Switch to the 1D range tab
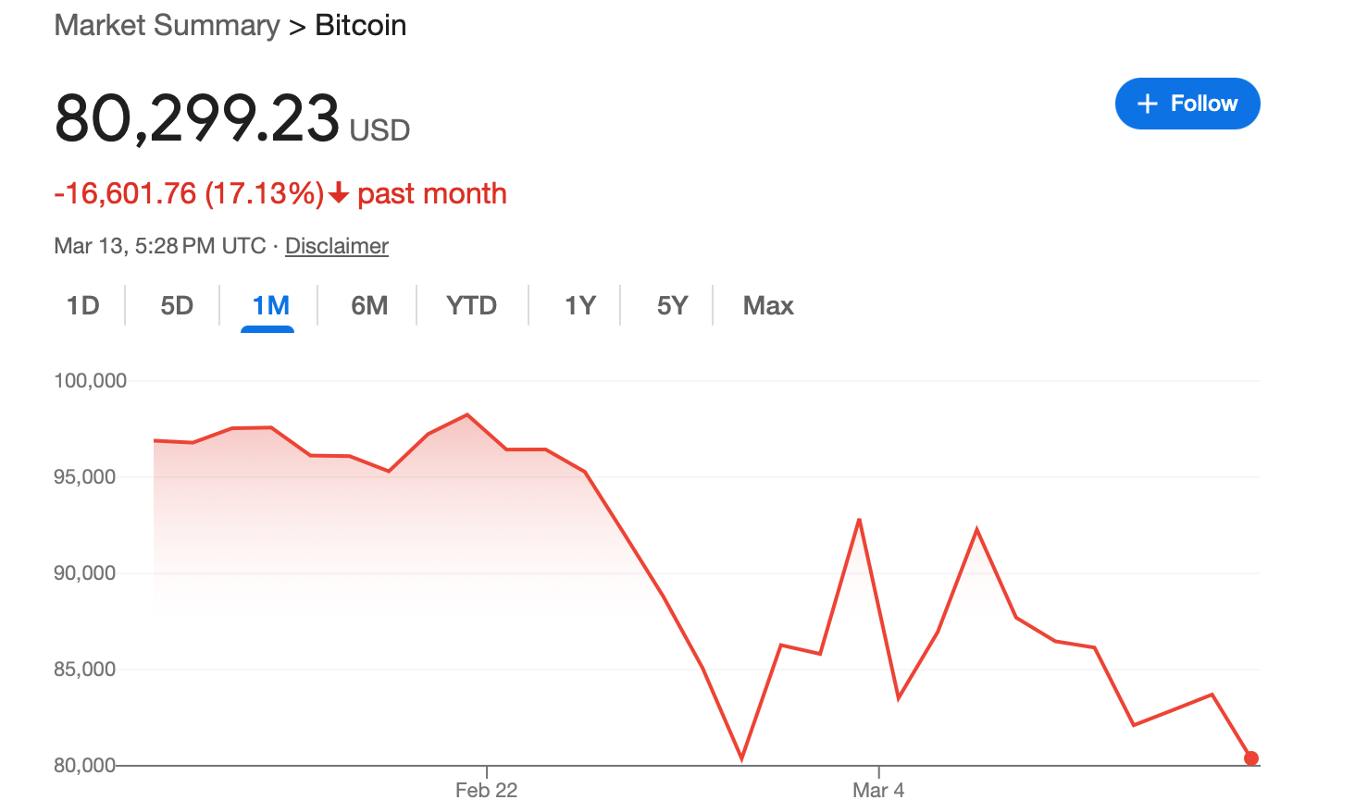This screenshot has width=1355, height=812. [82, 305]
